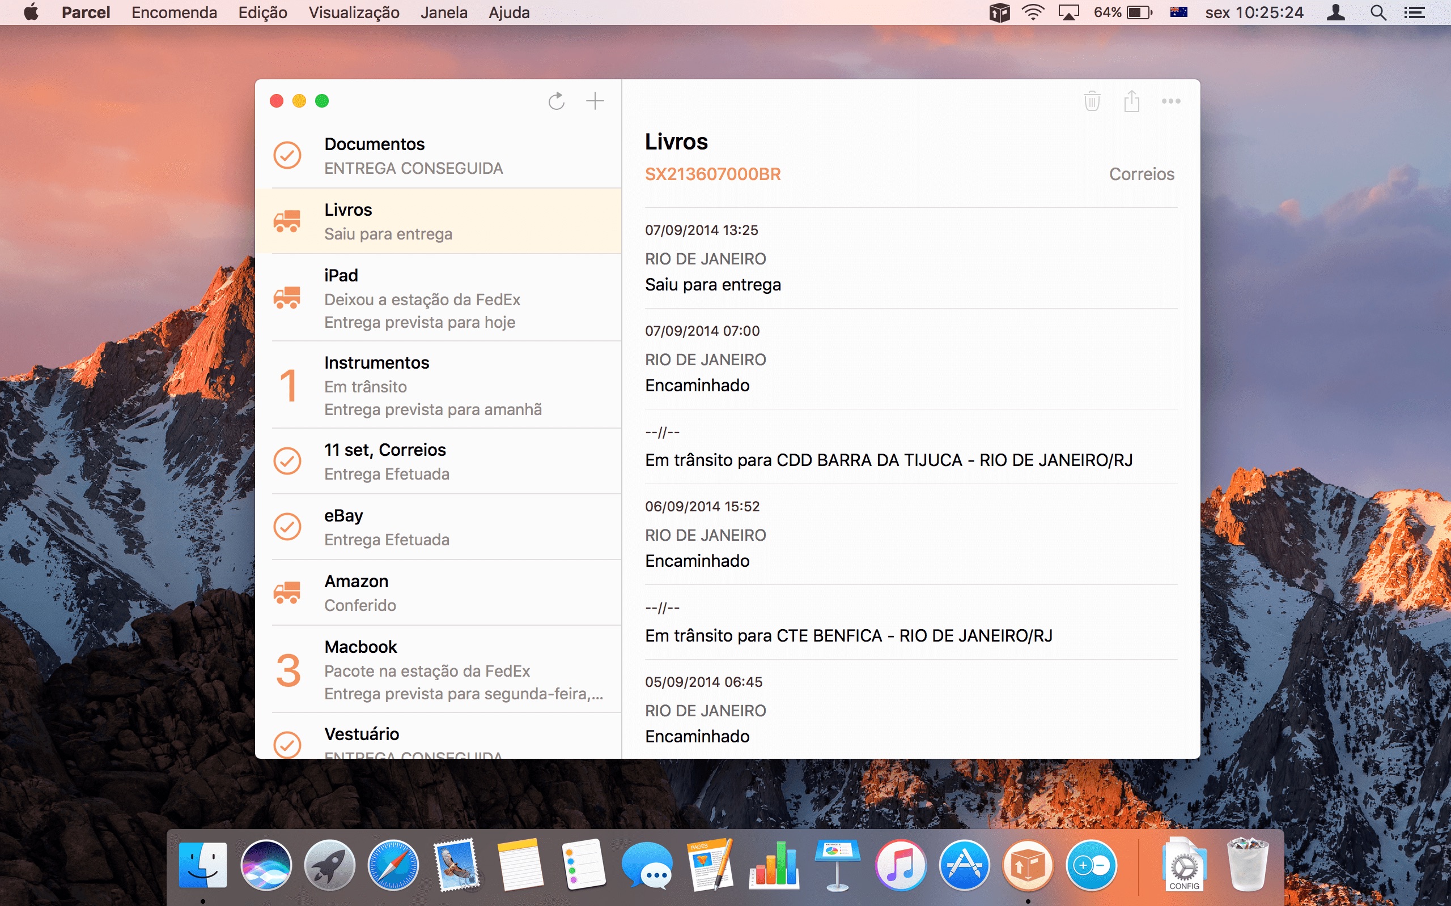
Task: Open Keynote in the Dock
Action: [x=837, y=865]
